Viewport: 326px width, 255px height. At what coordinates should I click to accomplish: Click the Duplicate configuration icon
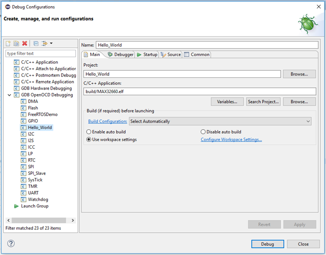coord(16,44)
